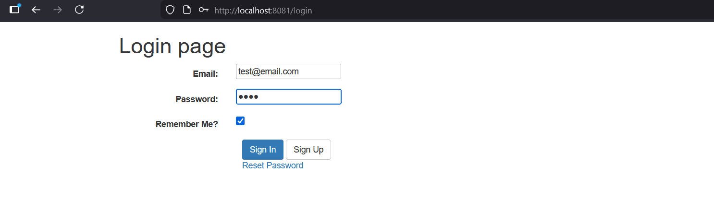The image size is (714, 200).
Task: Click the "Email:" field label
Action: pos(205,74)
